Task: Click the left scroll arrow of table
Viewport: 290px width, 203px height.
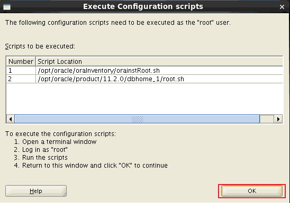Action: pos(11,119)
